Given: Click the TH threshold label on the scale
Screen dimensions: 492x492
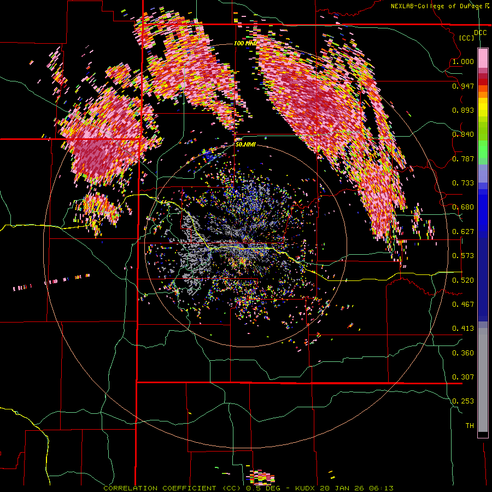Looking at the screenshot, I should 470,426.
